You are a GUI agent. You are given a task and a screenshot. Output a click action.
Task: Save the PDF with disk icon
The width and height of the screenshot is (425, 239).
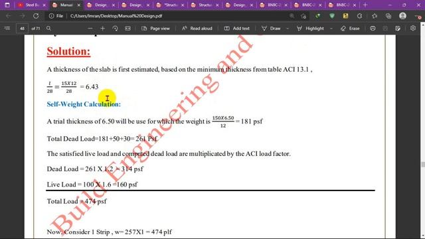(x=385, y=28)
